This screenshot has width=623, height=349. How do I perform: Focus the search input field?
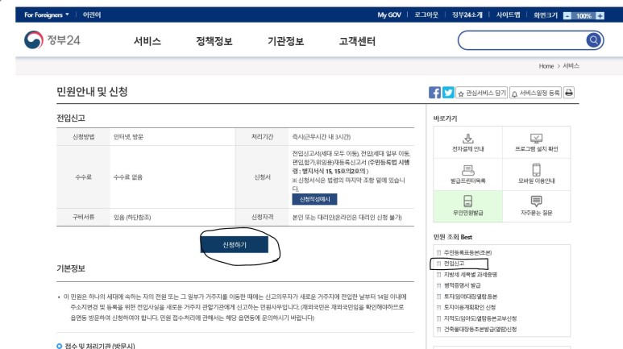click(522, 40)
